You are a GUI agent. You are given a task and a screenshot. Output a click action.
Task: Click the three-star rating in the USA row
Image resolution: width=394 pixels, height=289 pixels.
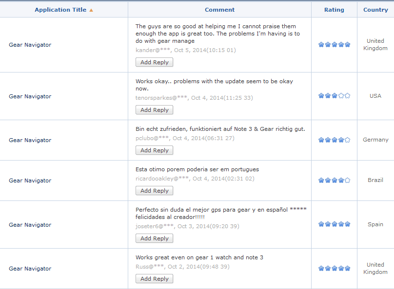pos(334,96)
